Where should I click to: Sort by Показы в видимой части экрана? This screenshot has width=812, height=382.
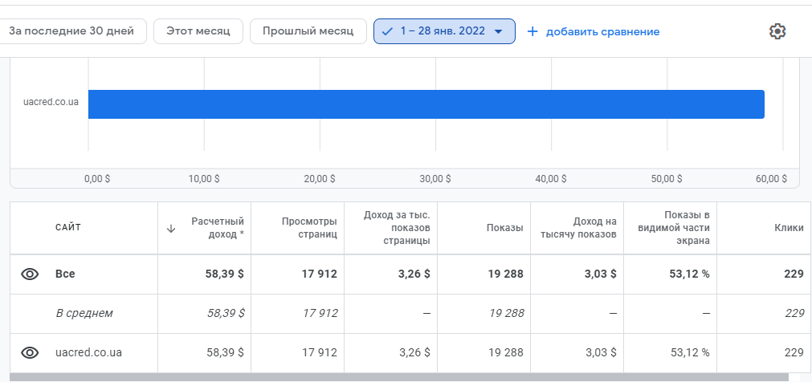point(674,228)
